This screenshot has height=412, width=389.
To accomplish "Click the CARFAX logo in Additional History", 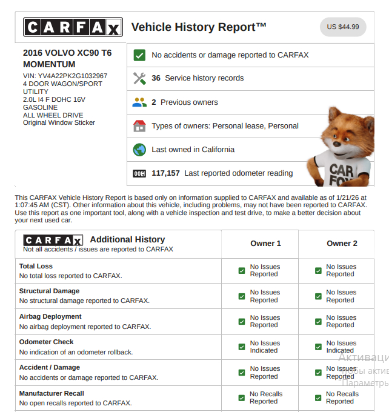I will pos(53,241).
